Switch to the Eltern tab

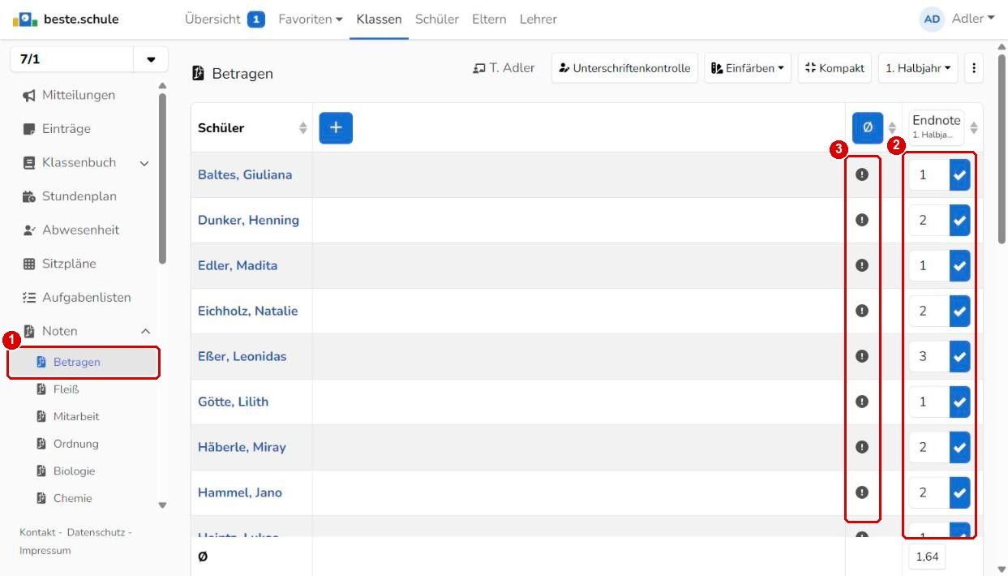(x=489, y=19)
